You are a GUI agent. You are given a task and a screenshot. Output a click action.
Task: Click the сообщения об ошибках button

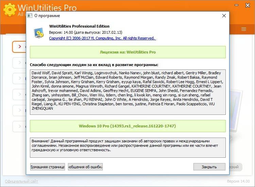pos(85,167)
